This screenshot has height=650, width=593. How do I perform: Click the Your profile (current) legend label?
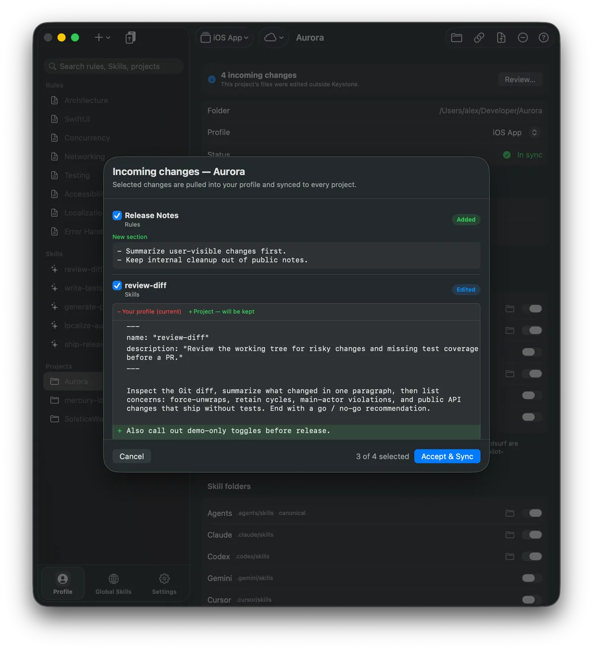click(149, 312)
